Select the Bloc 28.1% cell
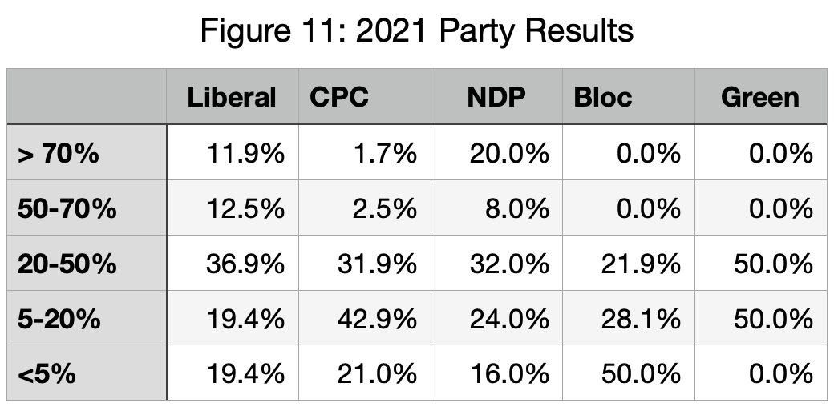The width and height of the screenshot is (834, 407). click(642, 318)
